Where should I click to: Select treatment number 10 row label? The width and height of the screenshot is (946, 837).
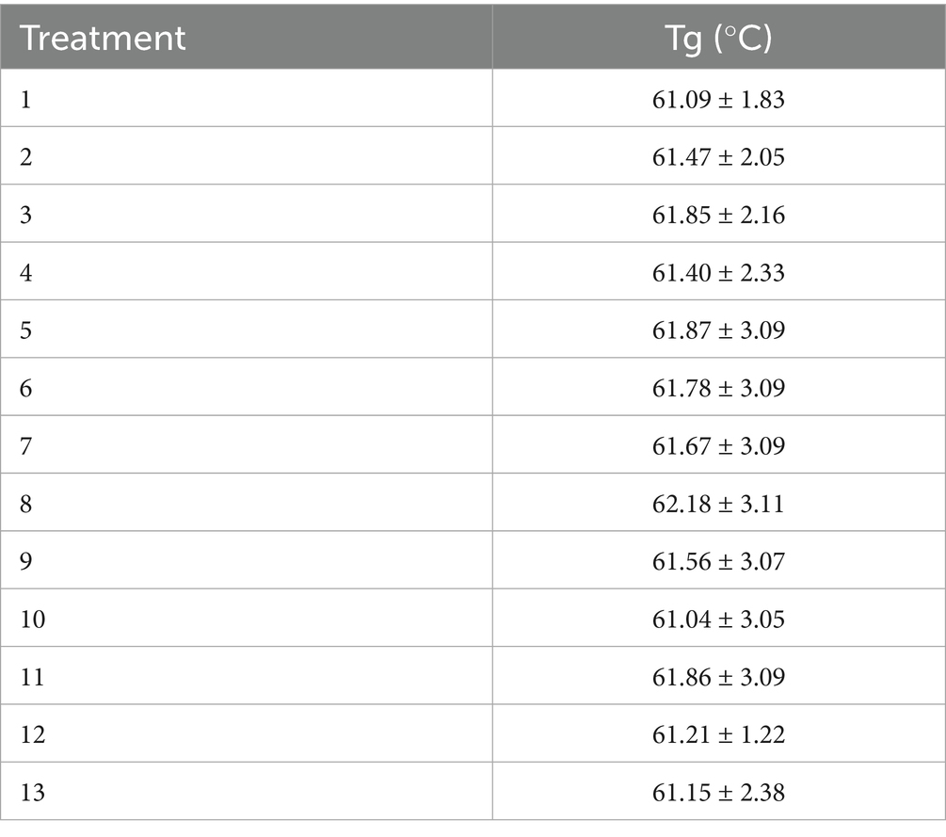(x=32, y=620)
